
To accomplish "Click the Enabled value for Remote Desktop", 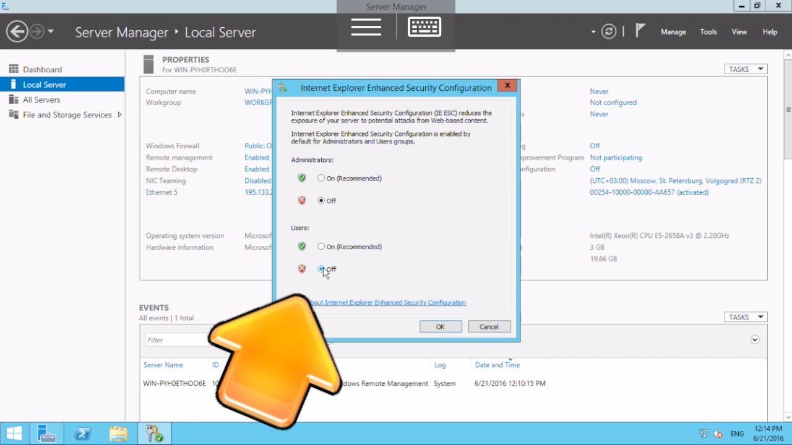I will 257,169.
